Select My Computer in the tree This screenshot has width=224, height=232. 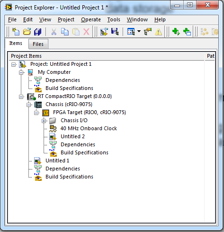pyautogui.click(x=54, y=72)
